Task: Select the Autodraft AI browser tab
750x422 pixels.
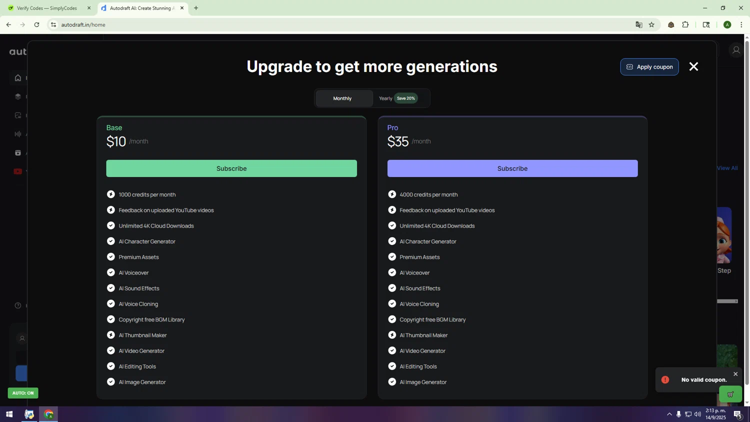Action: [141, 8]
